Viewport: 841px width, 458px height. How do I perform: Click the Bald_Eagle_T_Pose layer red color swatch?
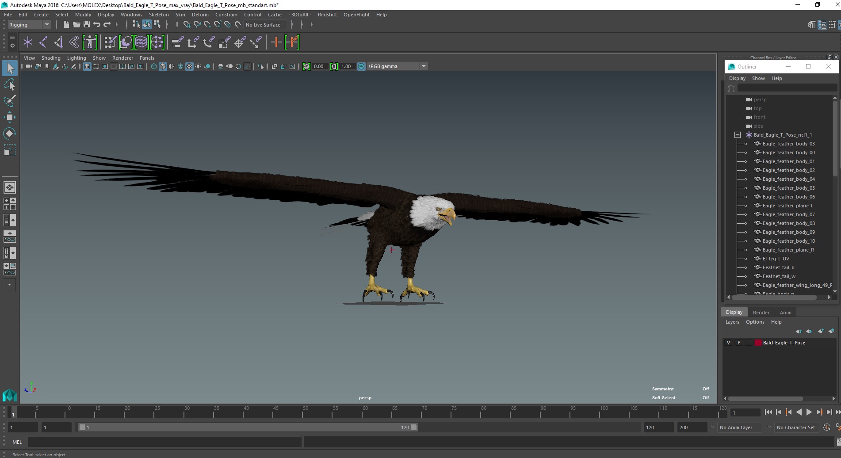pyautogui.click(x=758, y=343)
